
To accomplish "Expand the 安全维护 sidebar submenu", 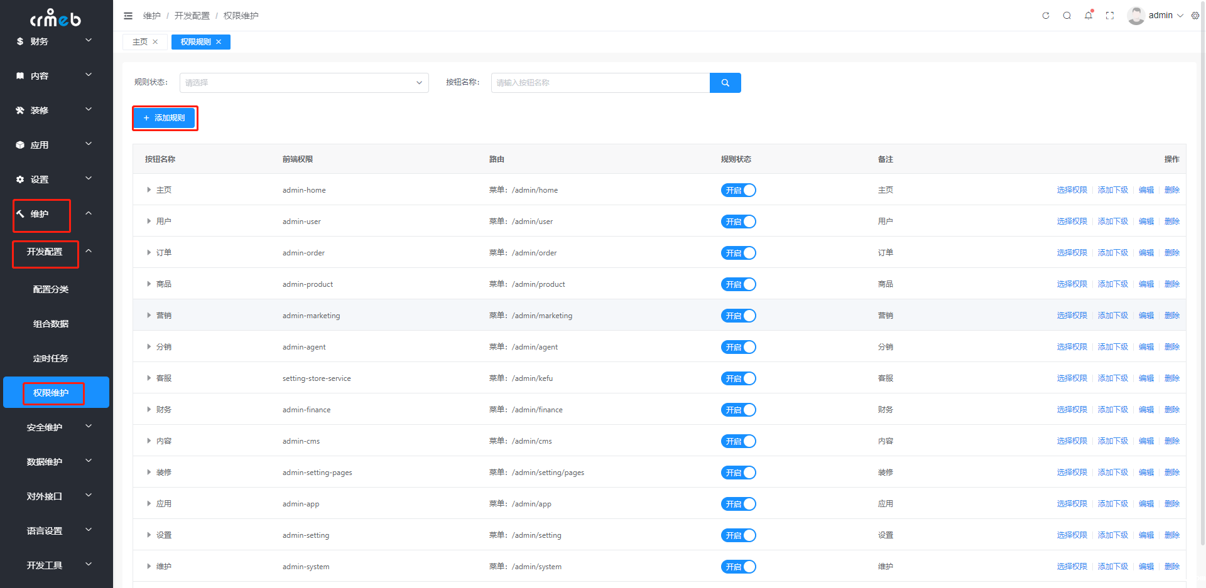I will click(57, 427).
